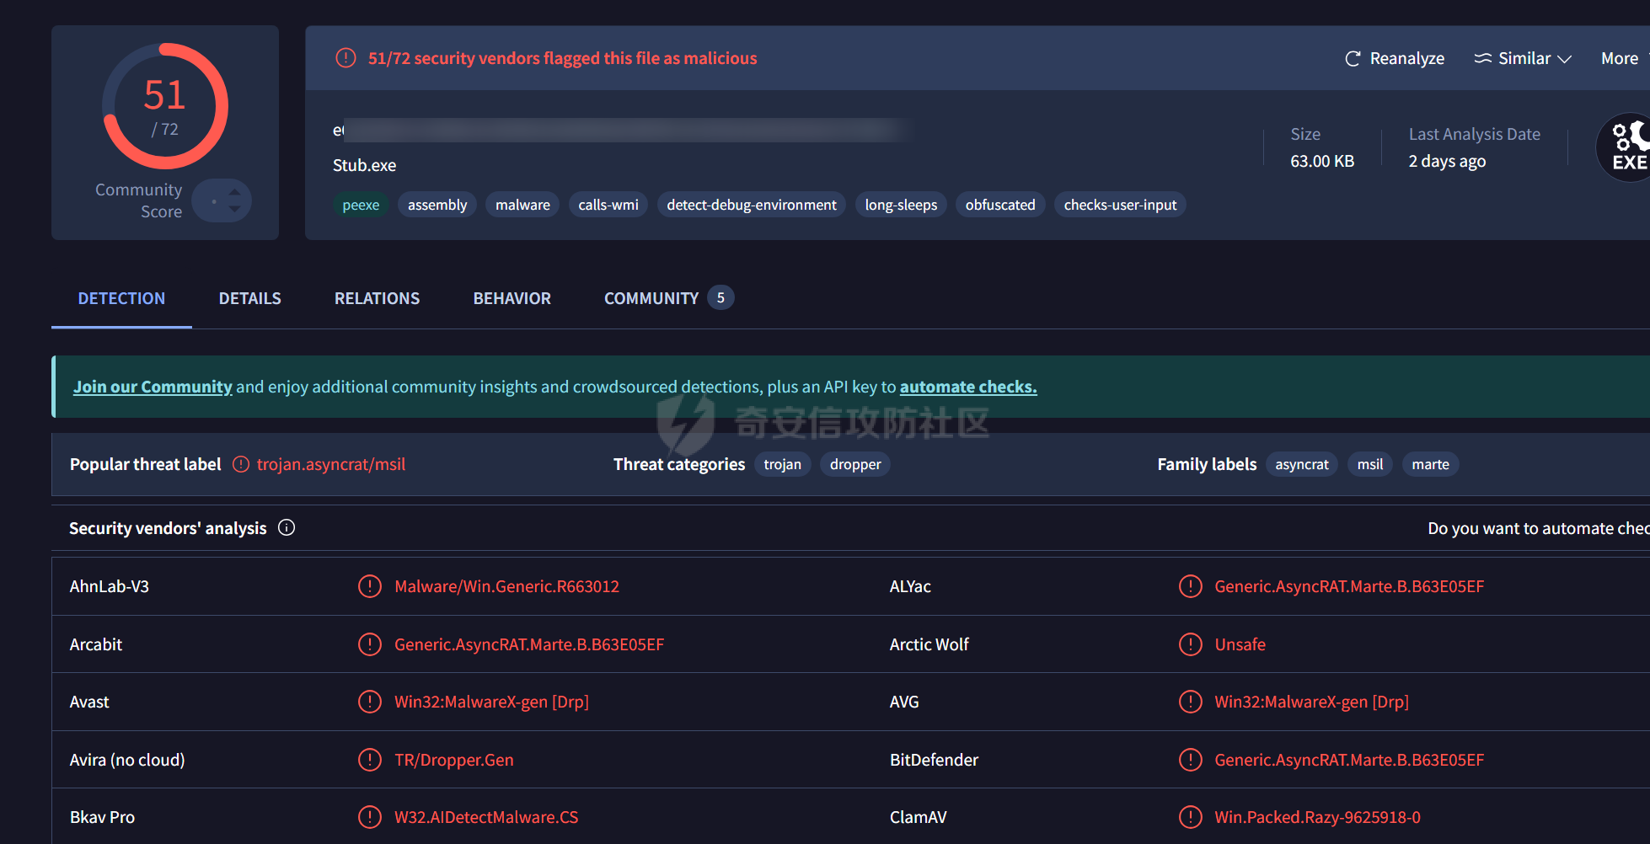The image size is (1650, 844).
Task: Switch to the RELATIONS tab
Action: 377,298
